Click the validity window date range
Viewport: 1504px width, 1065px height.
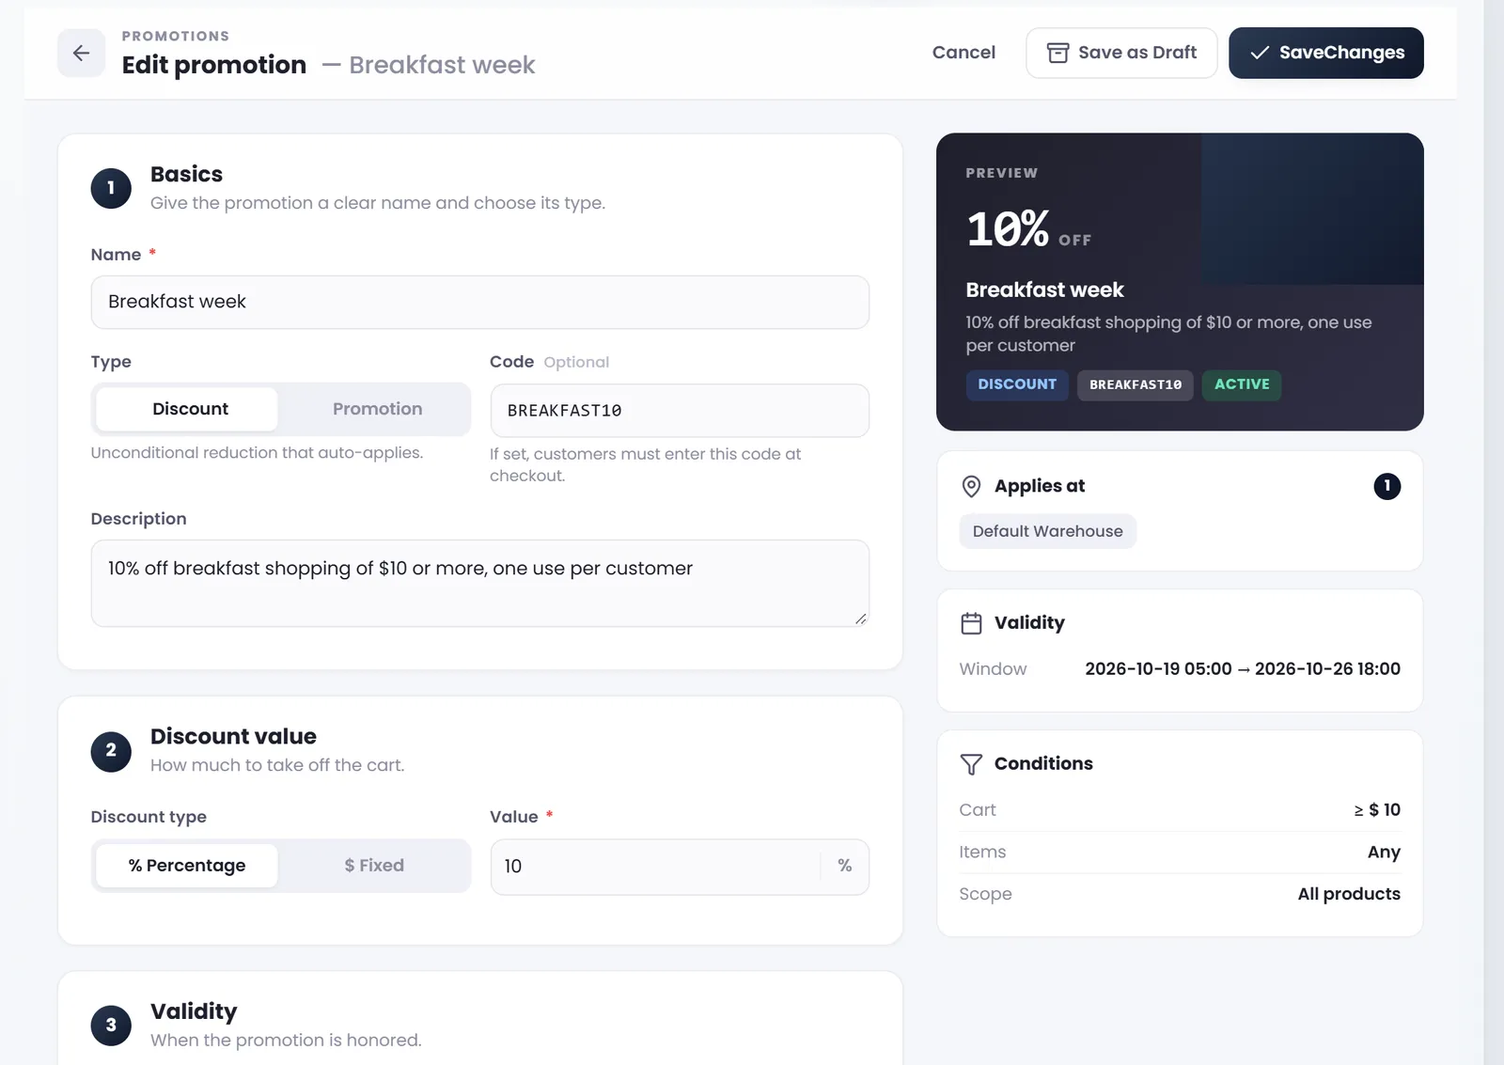(x=1243, y=669)
